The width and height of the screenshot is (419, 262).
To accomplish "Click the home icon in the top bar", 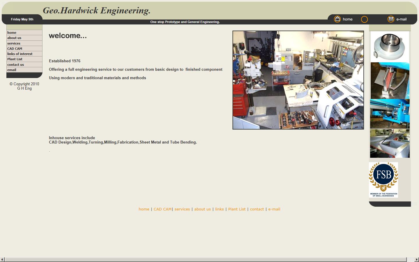I will coord(338,19).
